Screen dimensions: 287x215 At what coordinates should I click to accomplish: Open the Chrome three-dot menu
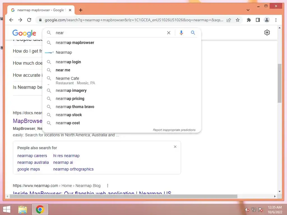pyautogui.click(x=276, y=20)
